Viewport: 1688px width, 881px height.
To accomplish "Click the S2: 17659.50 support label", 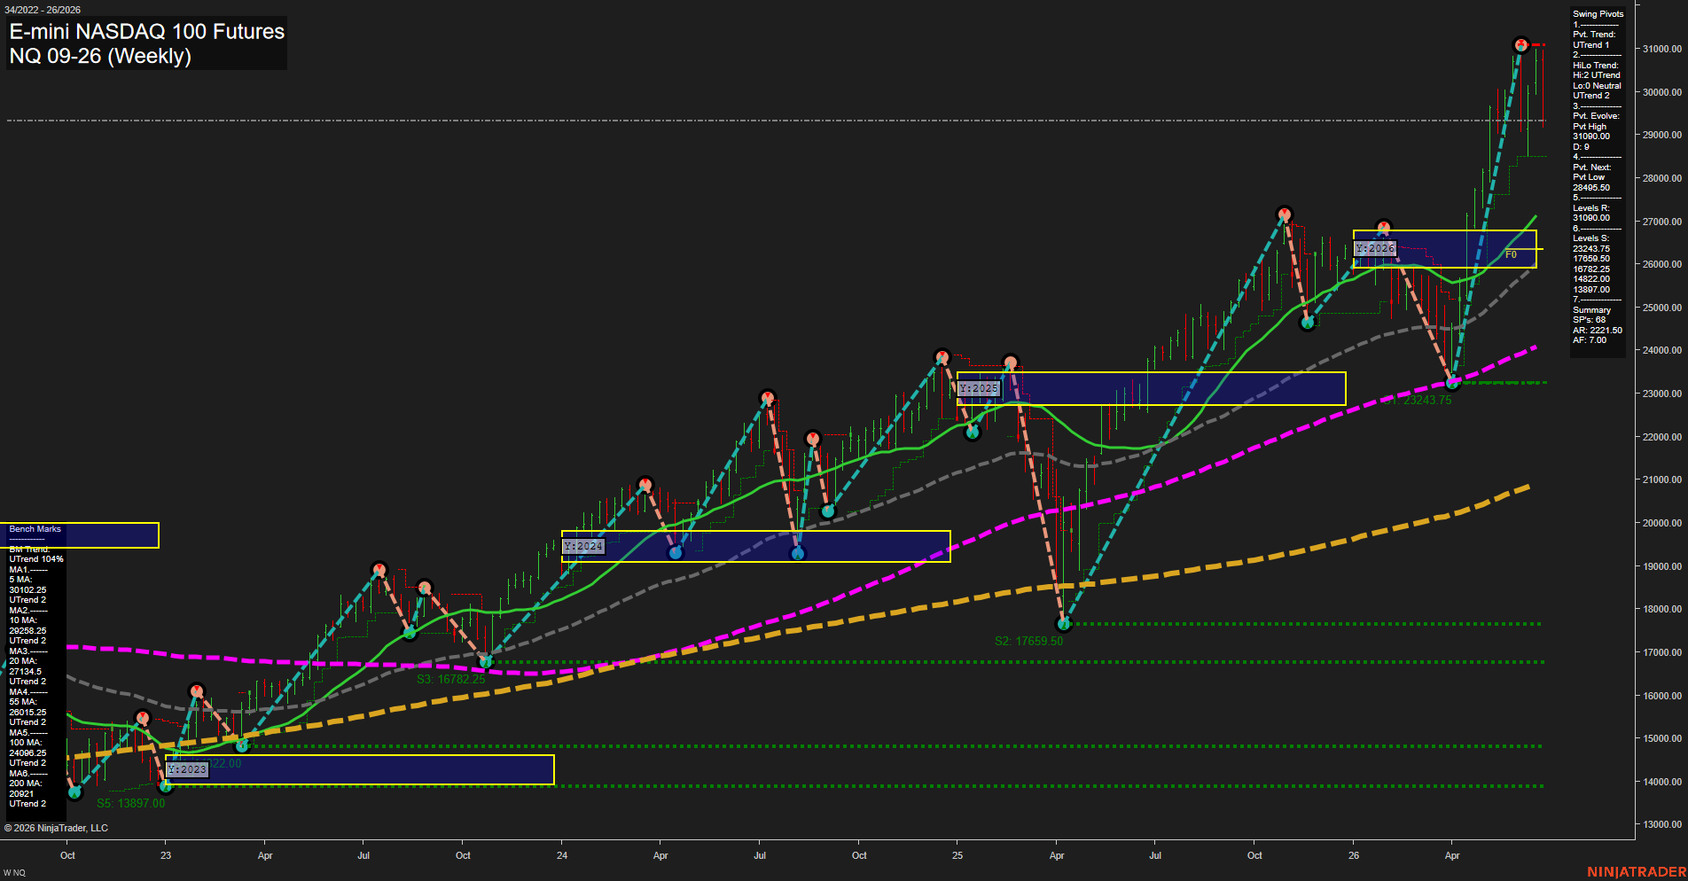I will click(x=1028, y=641).
